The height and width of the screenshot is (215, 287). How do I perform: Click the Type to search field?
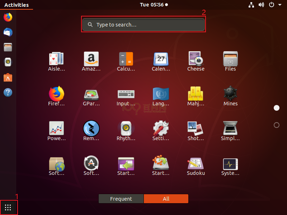[143, 24]
